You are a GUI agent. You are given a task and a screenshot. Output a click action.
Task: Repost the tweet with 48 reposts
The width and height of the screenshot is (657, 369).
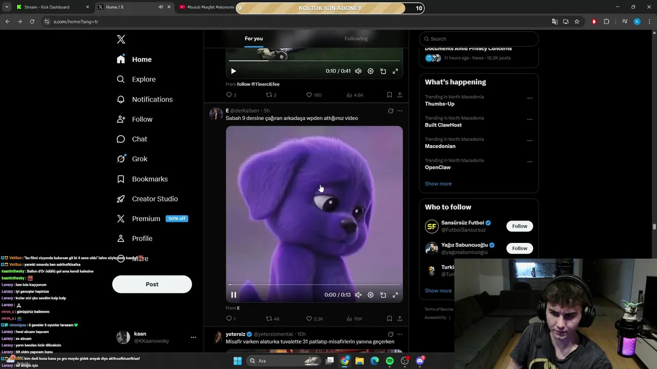[x=273, y=319]
